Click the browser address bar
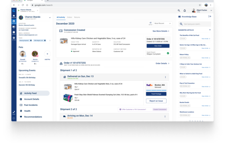Viewport: 225px width, 143px height. click(116, 5)
